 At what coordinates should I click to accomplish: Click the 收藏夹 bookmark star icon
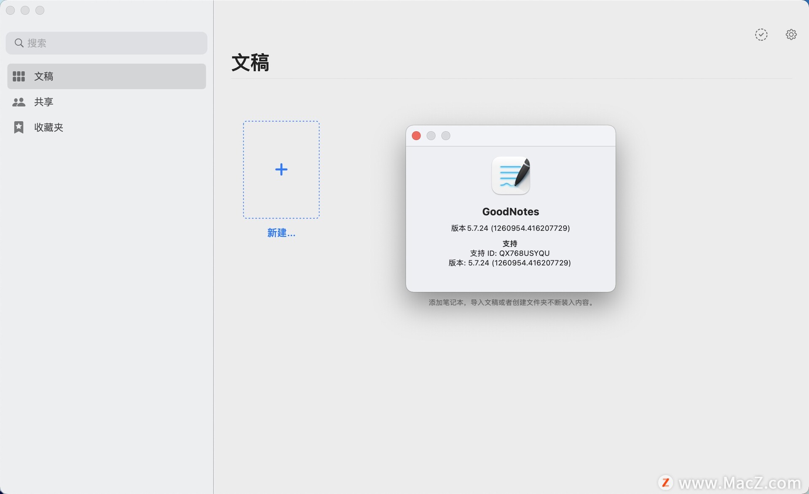tap(19, 127)
